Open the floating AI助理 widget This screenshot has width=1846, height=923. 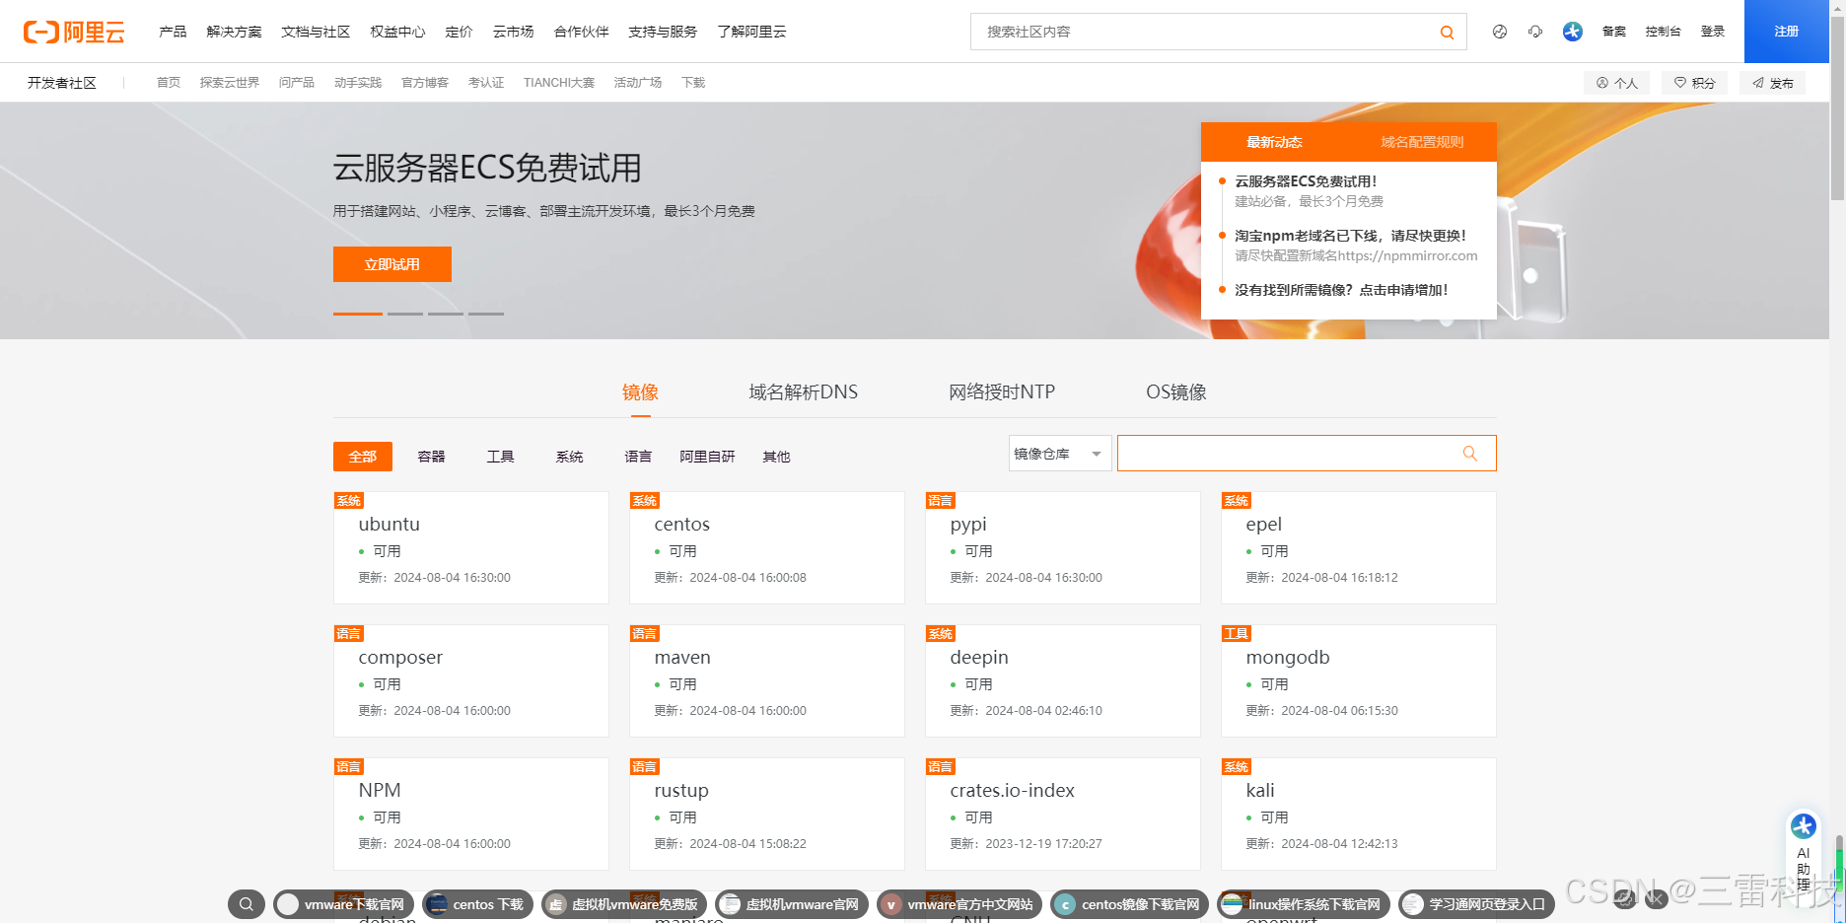click(1804, 853)
